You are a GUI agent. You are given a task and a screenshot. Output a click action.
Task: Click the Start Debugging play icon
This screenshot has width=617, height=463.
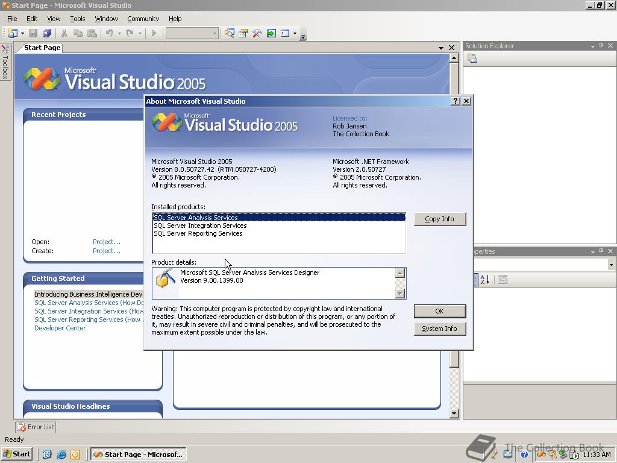(x=154, y=34)
